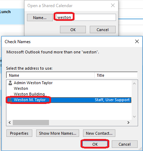Image resolution: width=143 pixels, height=151 pixels.
Task: Click the horizontal scrollbar's right arrow
Action: point(128,123)
